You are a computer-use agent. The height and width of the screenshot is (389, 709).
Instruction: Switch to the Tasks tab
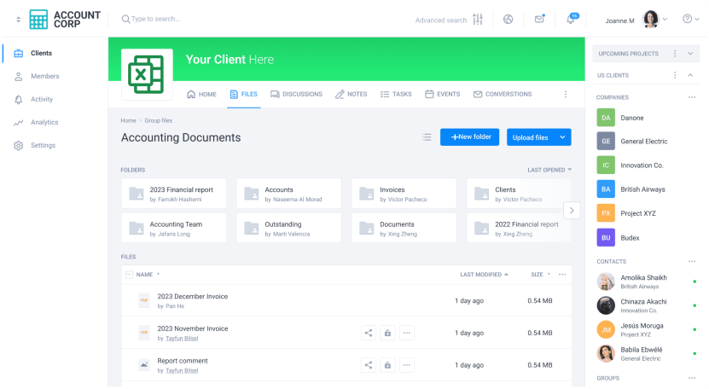(x=395, y=94)
